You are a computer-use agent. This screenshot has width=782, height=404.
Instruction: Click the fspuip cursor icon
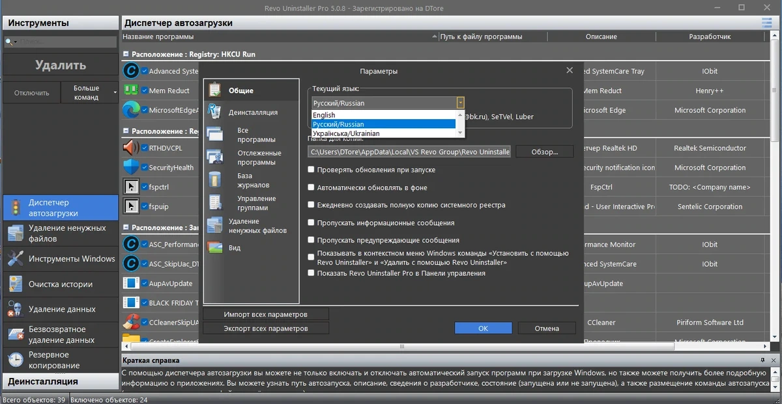(131, 206)
